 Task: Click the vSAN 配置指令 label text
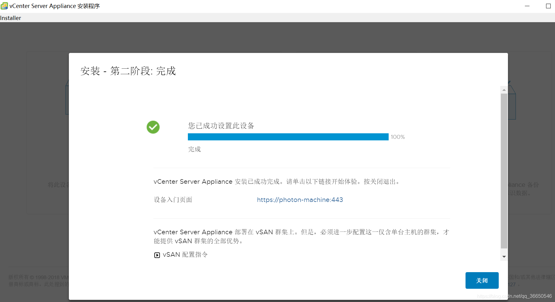coord(185,255)
